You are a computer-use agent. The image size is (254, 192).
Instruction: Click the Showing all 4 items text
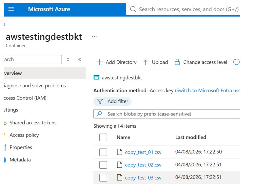[115, 126]
